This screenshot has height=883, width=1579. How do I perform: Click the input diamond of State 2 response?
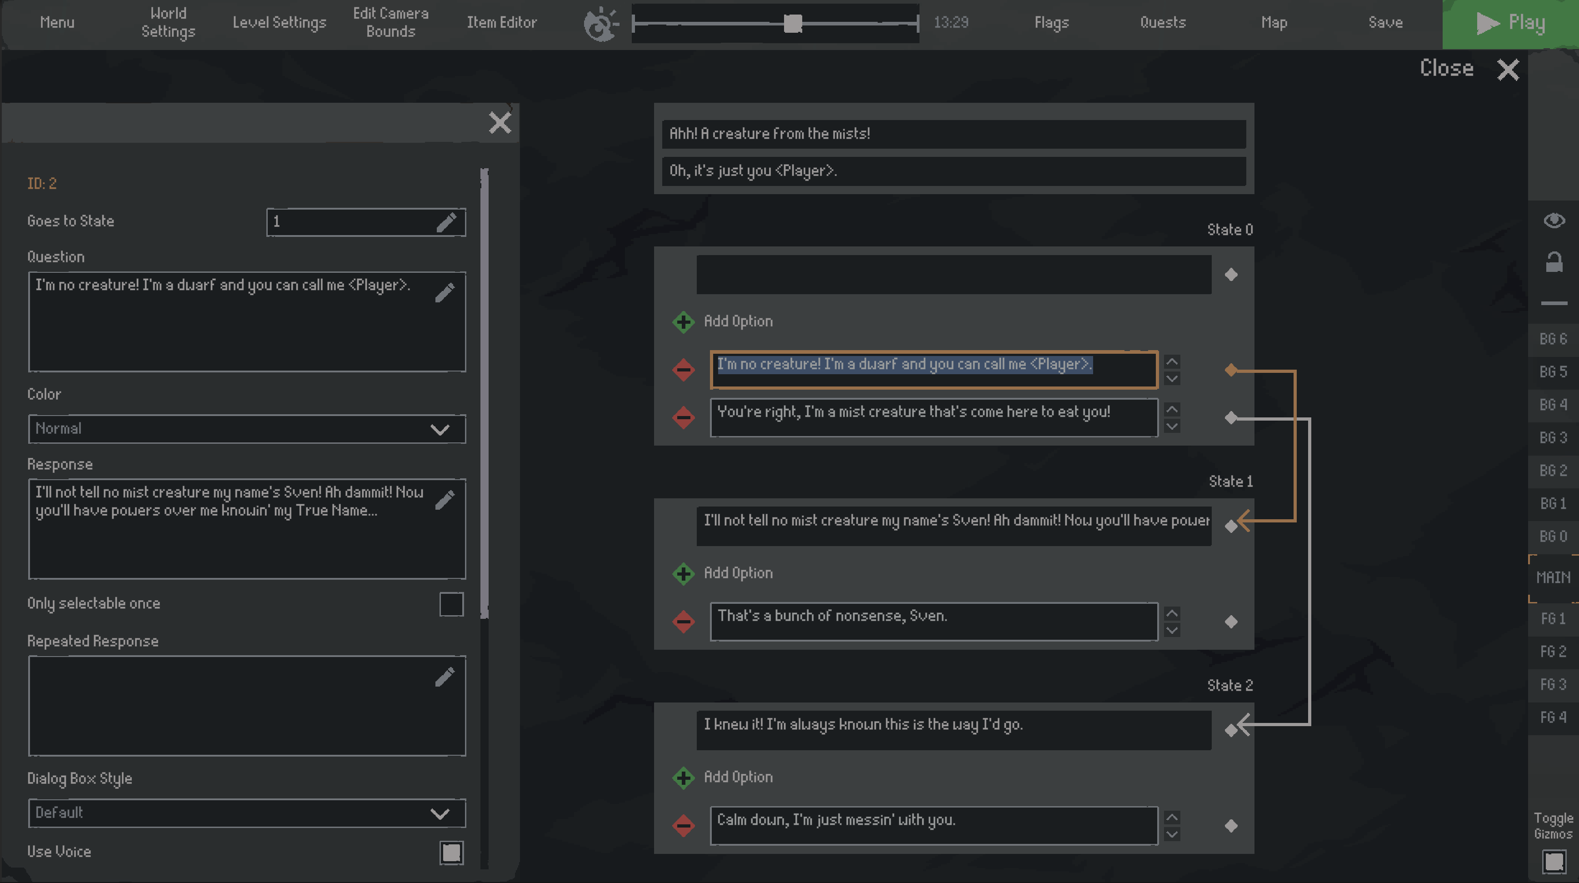1231,730
